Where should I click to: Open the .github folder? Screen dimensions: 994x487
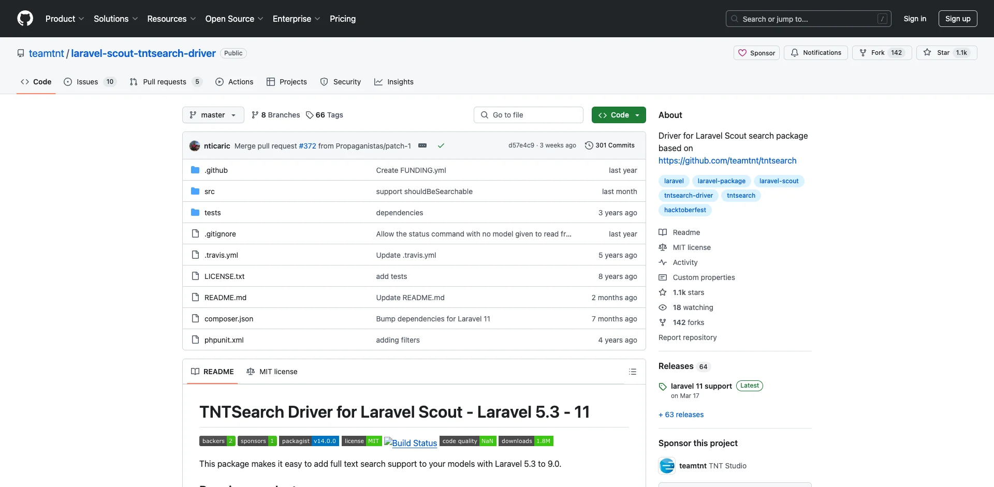216,170
